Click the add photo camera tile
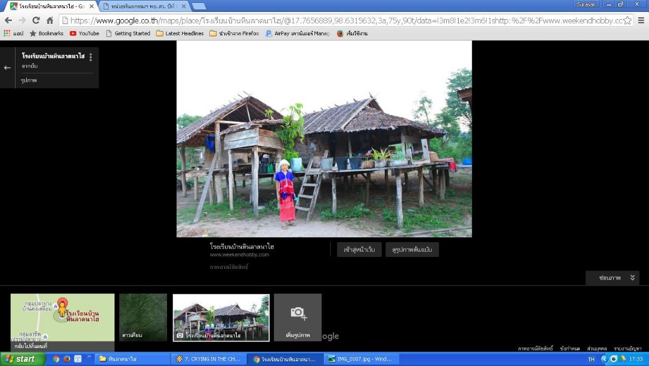649x366 pixels. coord(298,317)
